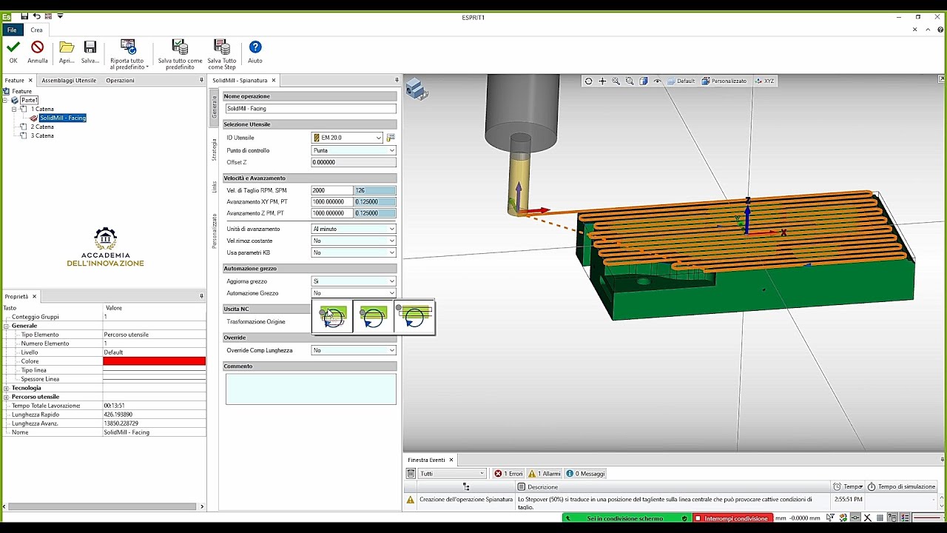Click the view cube in viewport
This screenshot has height=533, width=947.
click(x=417, y=90)
